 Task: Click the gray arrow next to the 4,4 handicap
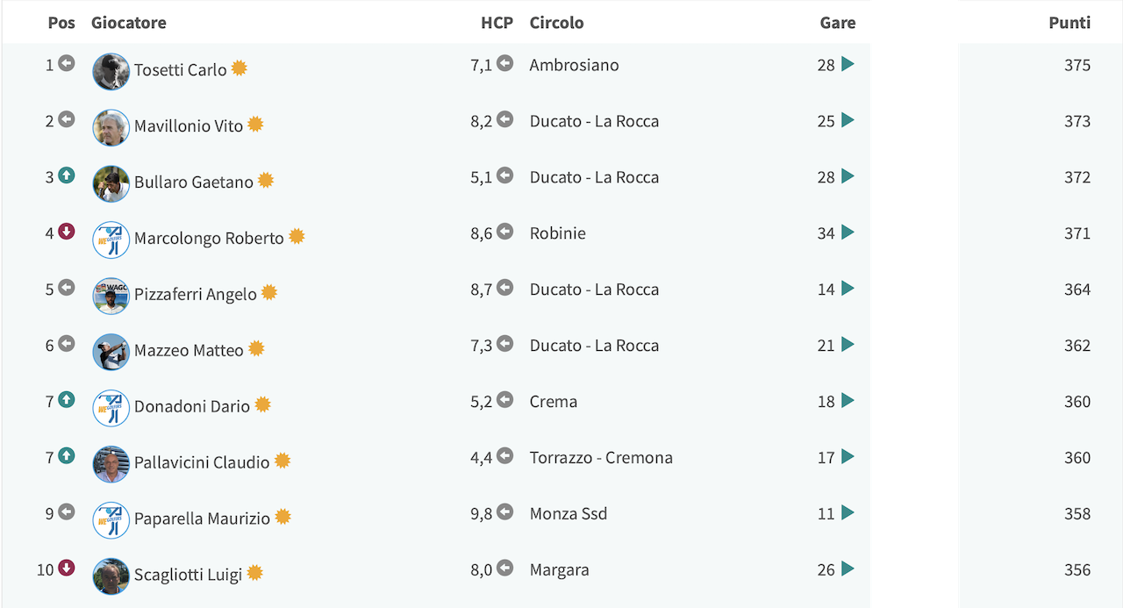(x=504, y=456)
